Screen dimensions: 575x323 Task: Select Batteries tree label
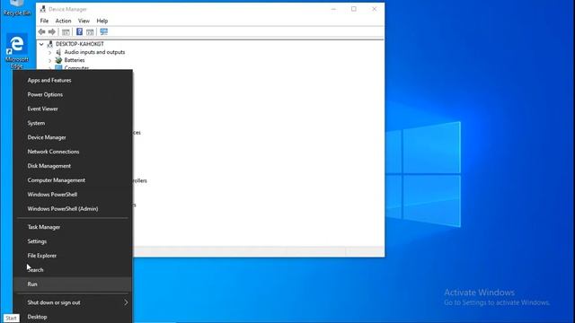pyautogui.click(x=75, y=60)
